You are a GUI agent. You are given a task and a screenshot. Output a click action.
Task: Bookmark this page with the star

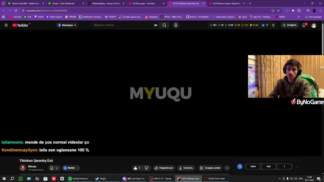click(278, 11)
